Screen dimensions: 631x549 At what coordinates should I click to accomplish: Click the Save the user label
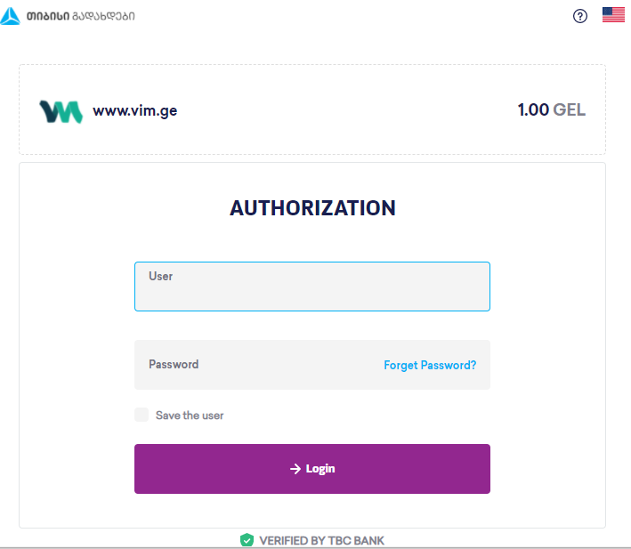coord(190,416)
